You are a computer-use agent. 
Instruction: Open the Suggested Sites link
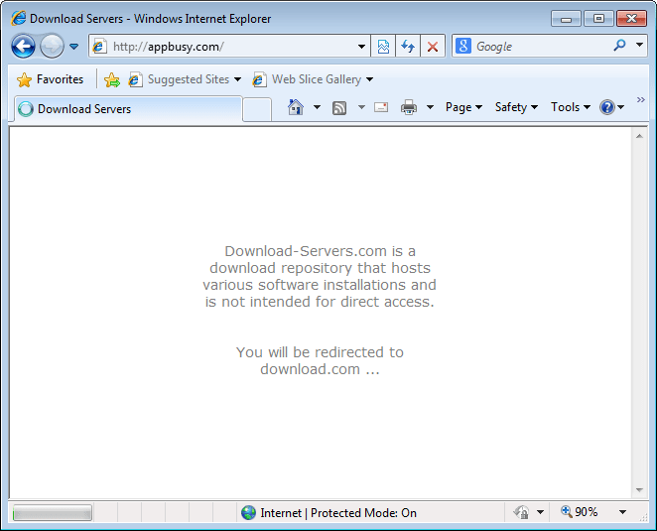tap(185, 79)
